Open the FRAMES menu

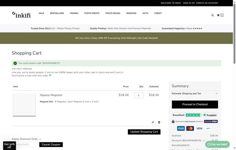[74, 13]
